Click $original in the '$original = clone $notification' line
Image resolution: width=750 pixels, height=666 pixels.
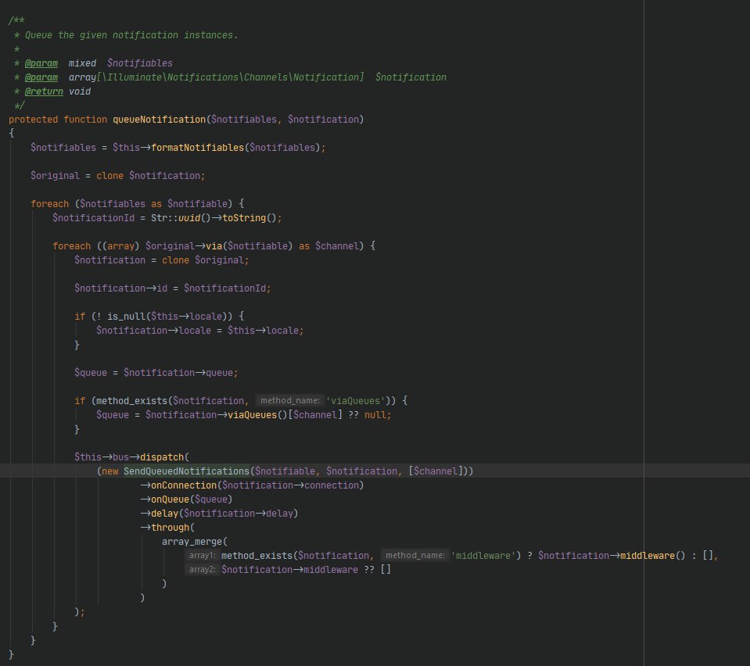(x=55, y=176)
